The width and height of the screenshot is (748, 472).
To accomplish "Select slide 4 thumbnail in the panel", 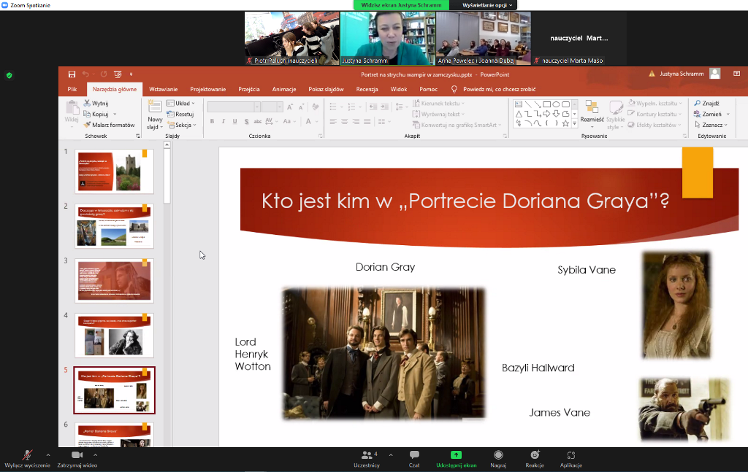I will coord(114,335).
